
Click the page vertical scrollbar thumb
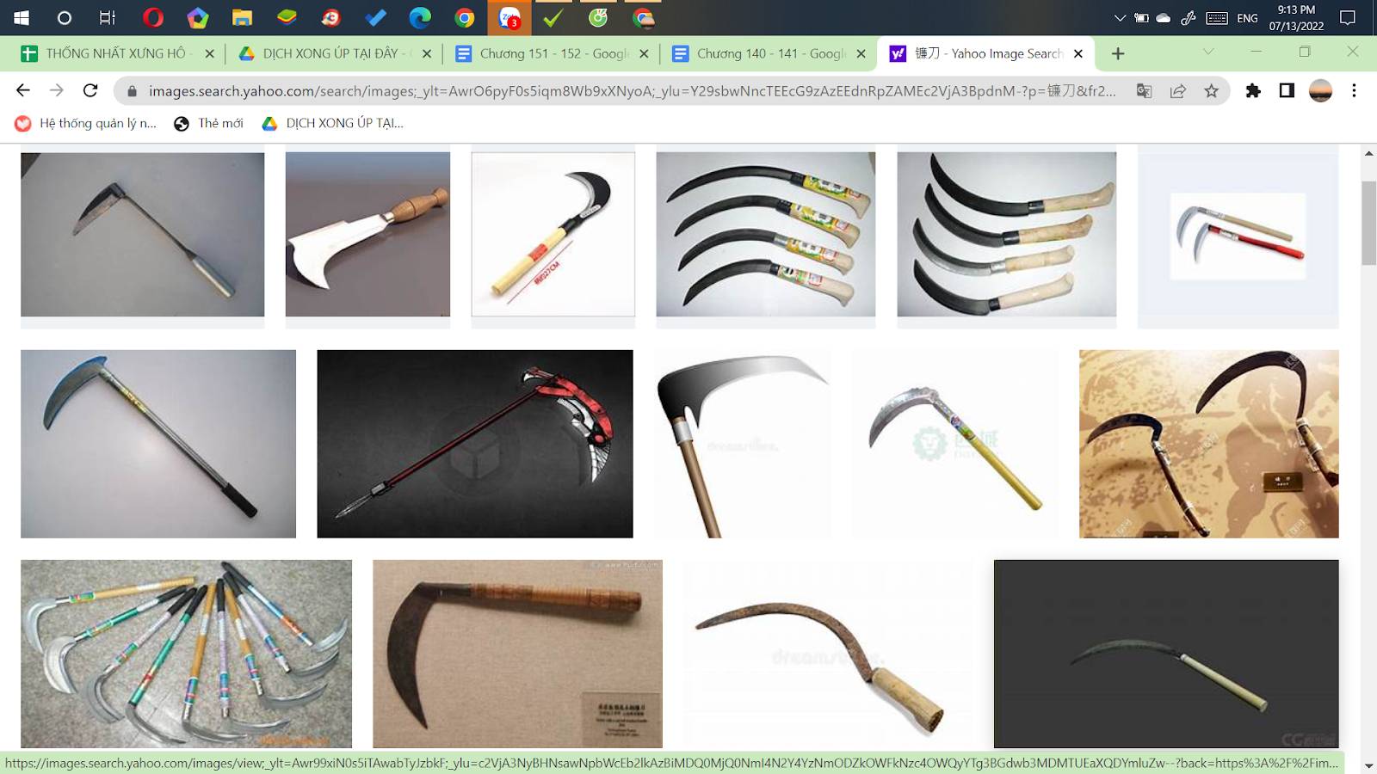1368,224
